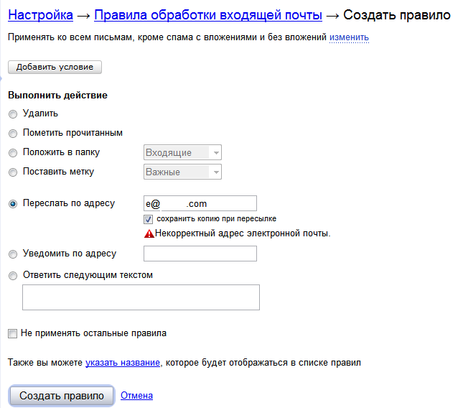Focus the Уведомить по адресу input field
This screenshot has height=408, width=458.
(x=200, y=254)
